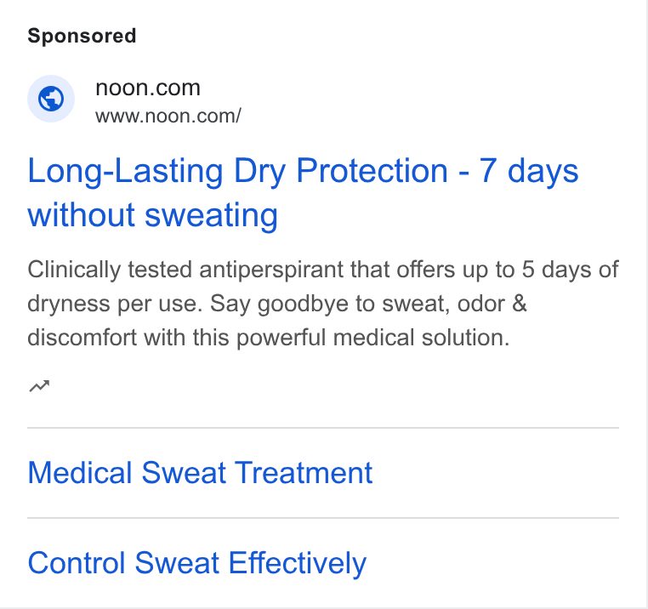Click the trending arrow icon below description
Viewport: 648px width, 609px height.
(x=39, y=386)
